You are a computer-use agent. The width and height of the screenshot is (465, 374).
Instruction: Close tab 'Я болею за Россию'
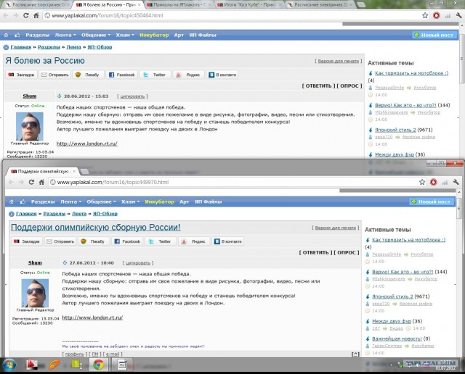pyautogui.click(x=139, y=5)
